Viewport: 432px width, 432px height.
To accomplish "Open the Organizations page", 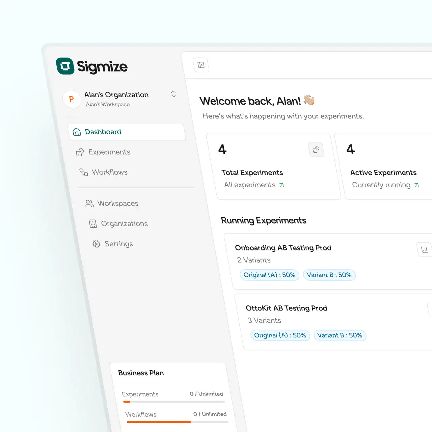I will 124,224.
